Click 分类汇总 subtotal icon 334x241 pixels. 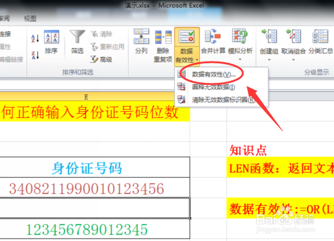320,36
